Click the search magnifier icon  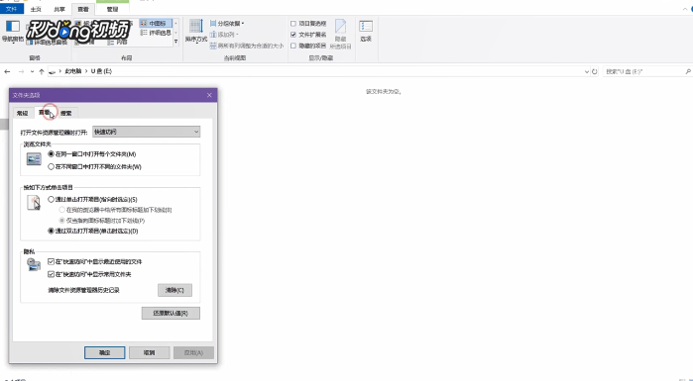coord(688,71)
